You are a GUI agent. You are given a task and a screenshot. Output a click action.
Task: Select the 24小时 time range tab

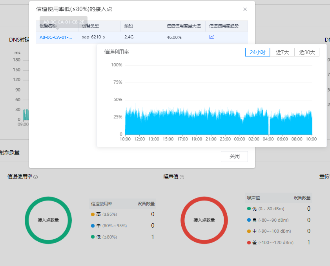pyautogui.click(x=257, y=52)
